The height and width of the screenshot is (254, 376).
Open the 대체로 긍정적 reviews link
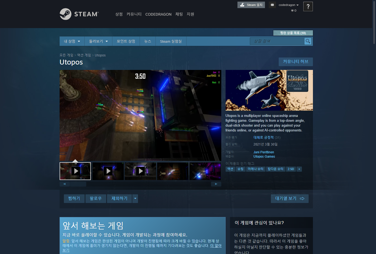(263, 137)
